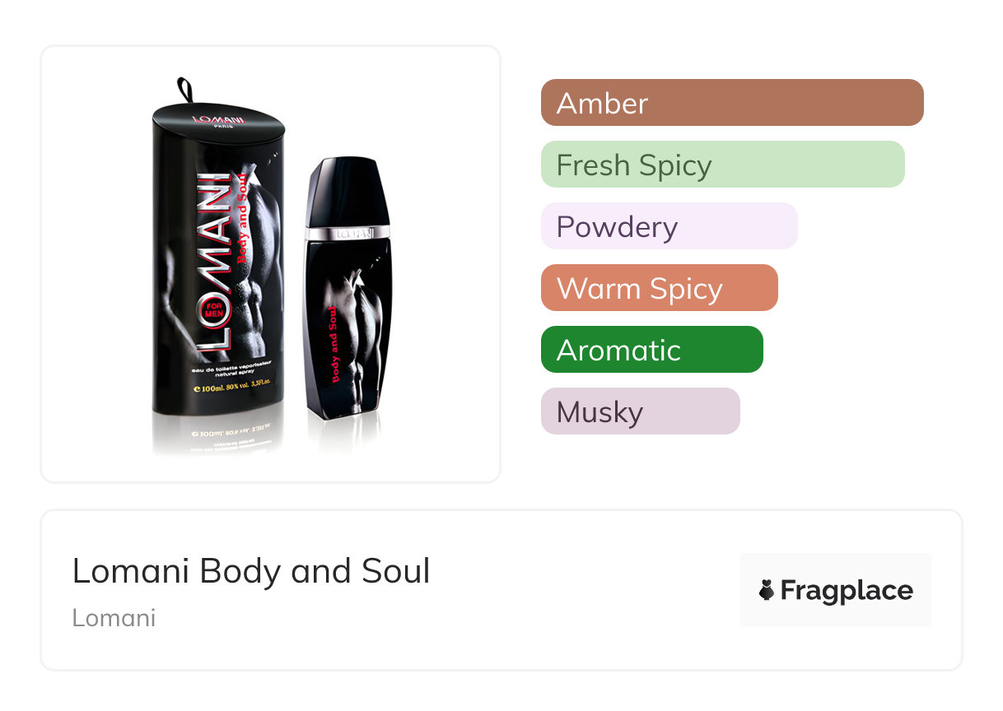Select the Amber accord bar
Image resolution: width=1003 pixels, height=711 pixels.
tap(731, 103)
